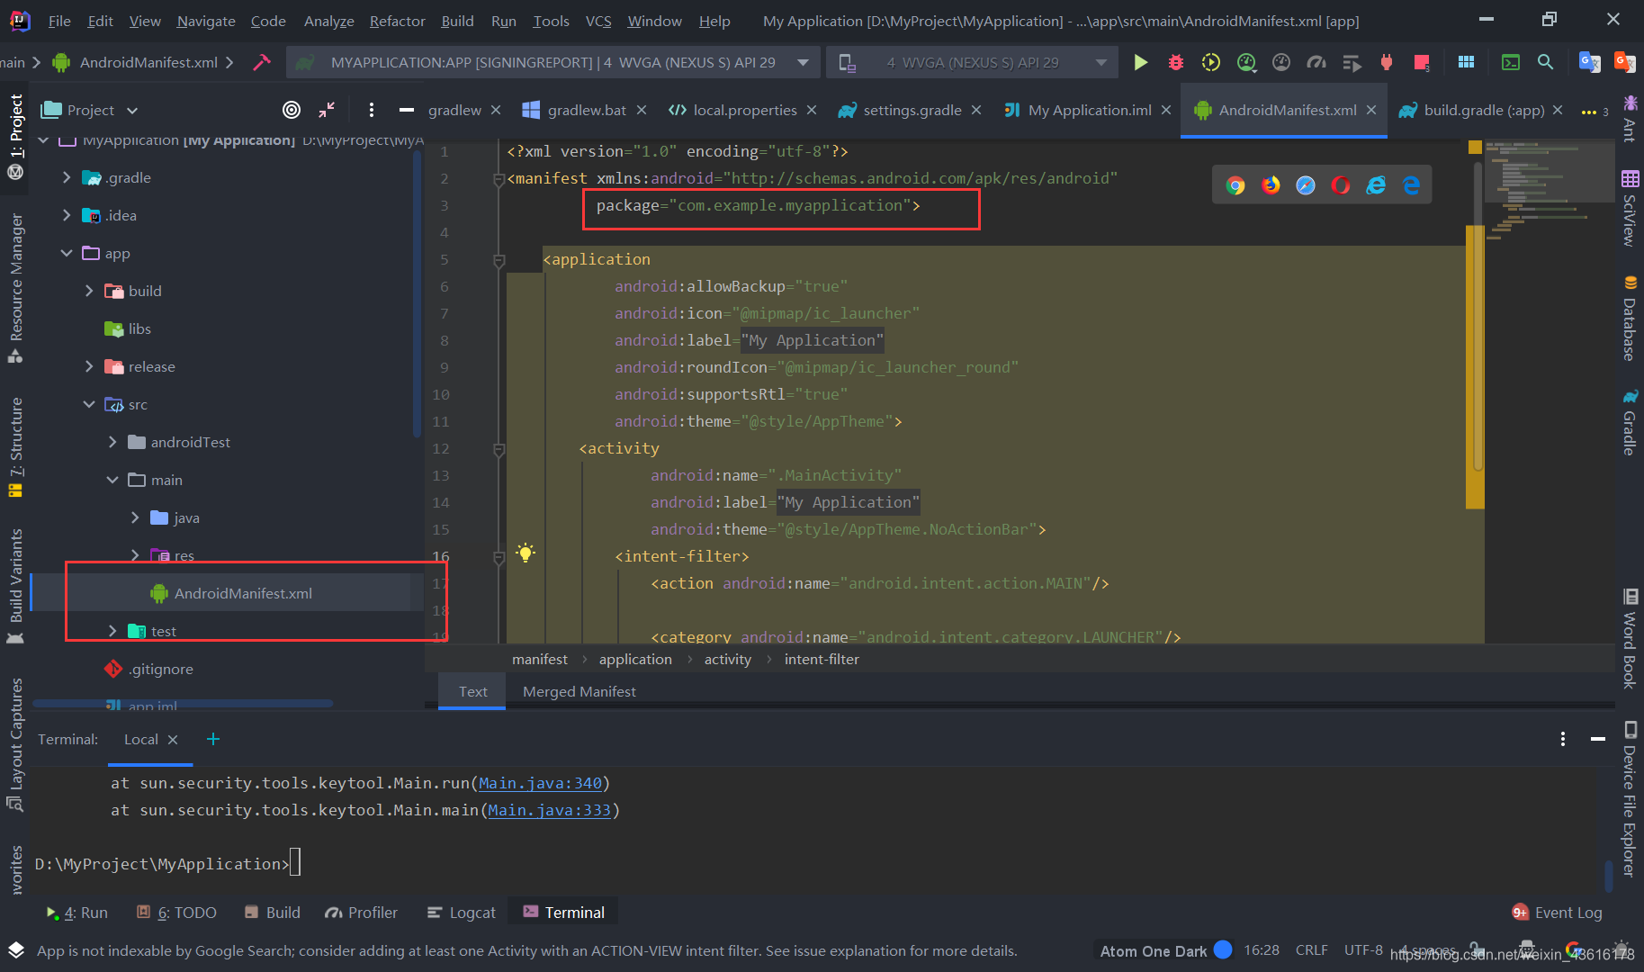Click the Atom One Dark theme indicator
This screenshot has width=1644, height=972.
1165,950
